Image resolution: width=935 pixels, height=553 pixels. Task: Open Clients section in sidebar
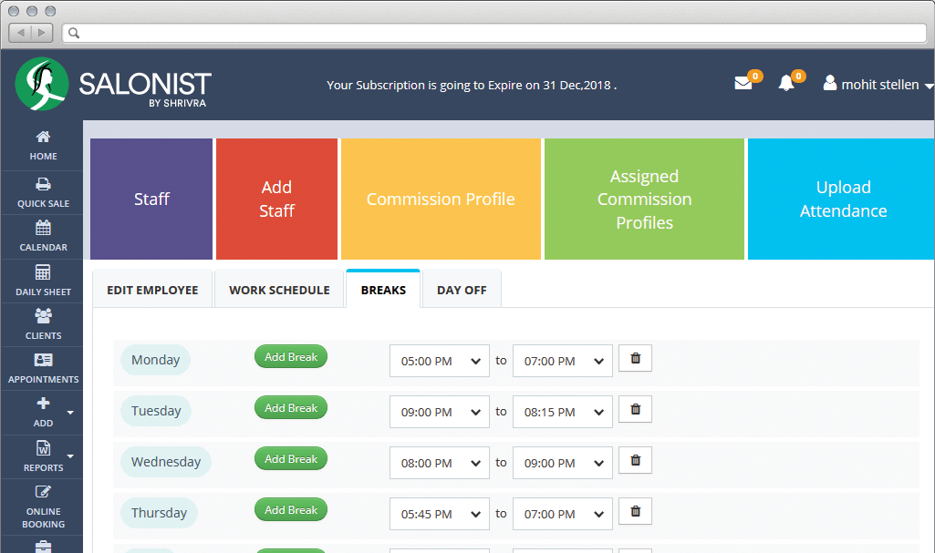(43, 324)
